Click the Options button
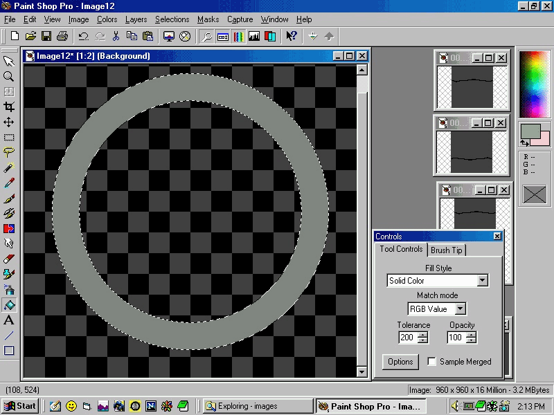Viewport: 554px width, 415px height. [400, 362]
